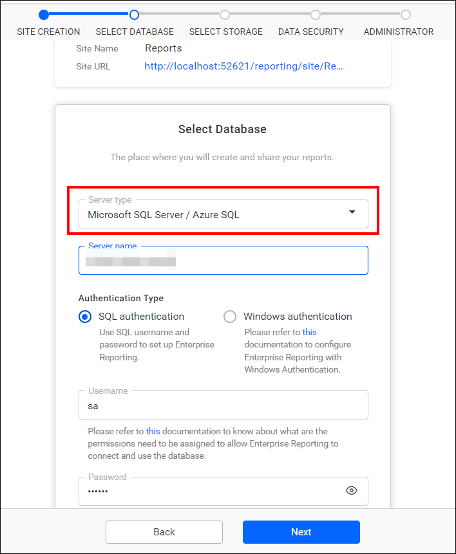Click the 'SQL authentication' label text
The image size is (456, 554).
pos(142,317)
